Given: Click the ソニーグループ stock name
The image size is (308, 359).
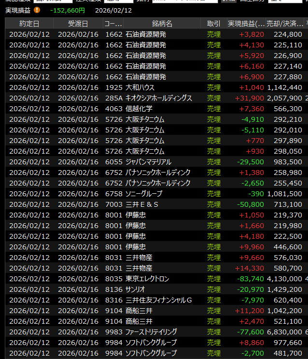Looking at the screenshot, I should tap(144, 194).
